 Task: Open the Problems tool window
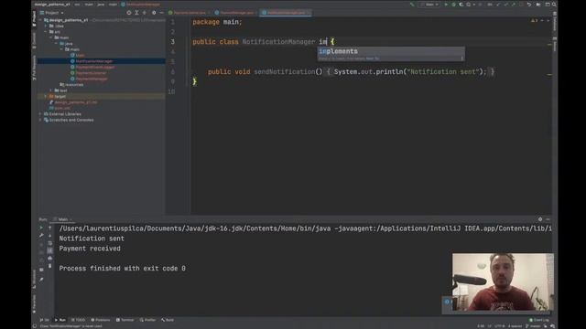[101, 320]
